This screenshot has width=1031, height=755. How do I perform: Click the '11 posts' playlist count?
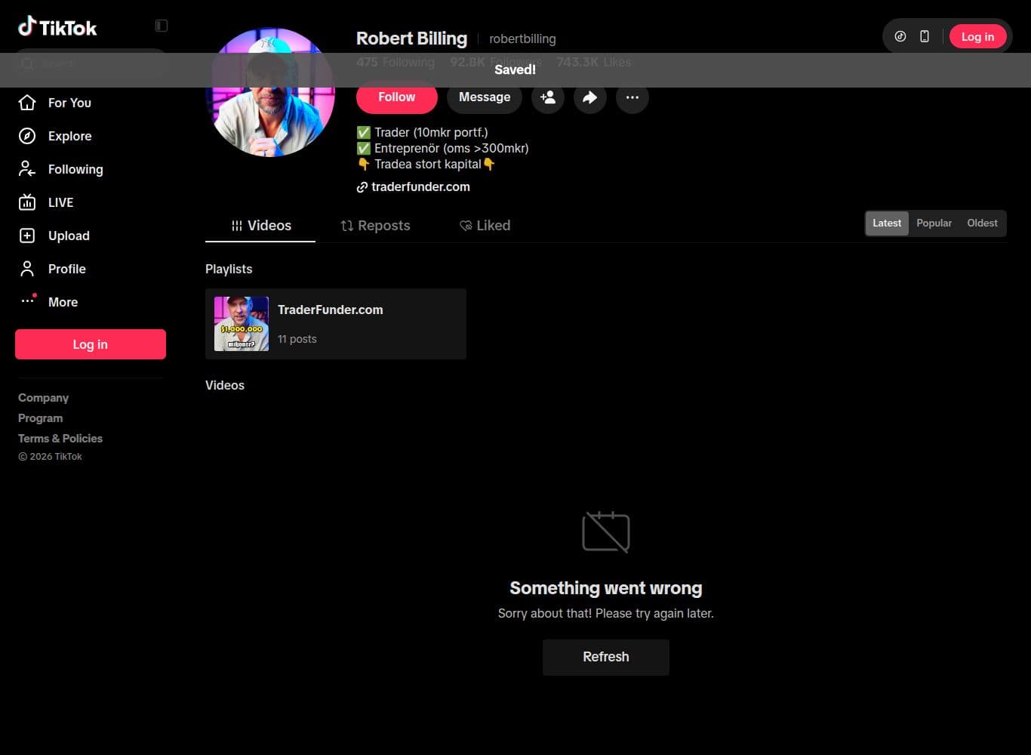[297, 339]
